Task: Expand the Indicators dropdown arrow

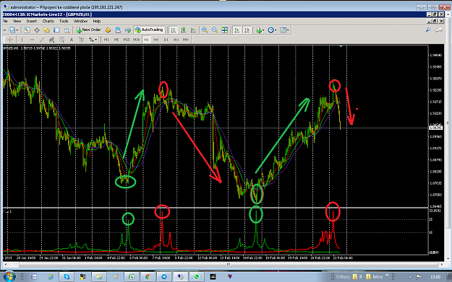Action: click(263, 30)
